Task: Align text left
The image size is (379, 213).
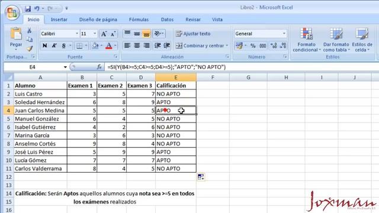Action: pos(127,46)
